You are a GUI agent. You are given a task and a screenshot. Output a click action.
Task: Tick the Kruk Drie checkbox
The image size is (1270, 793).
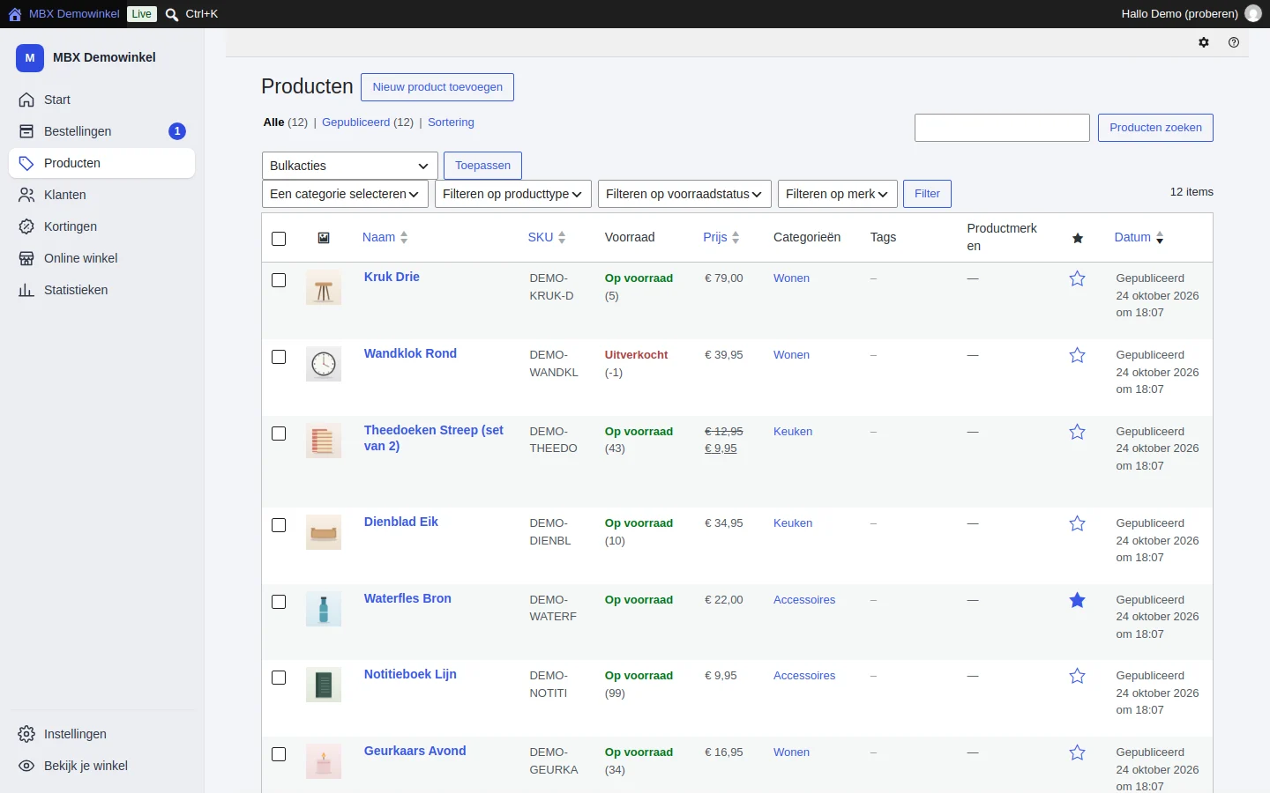(x=279, y=280)
